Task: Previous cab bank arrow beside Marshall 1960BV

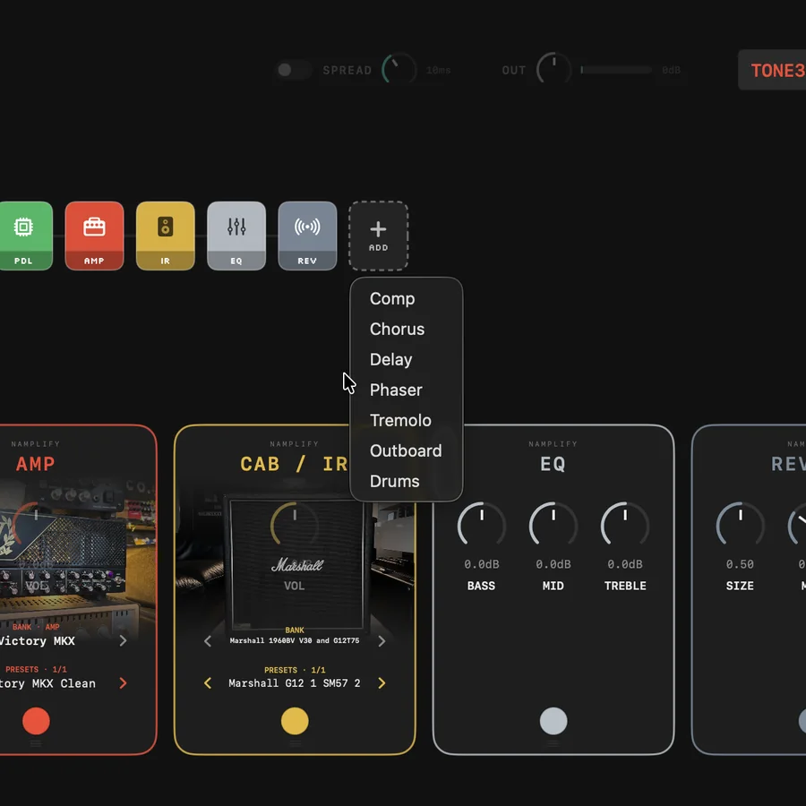Action: 208,641
